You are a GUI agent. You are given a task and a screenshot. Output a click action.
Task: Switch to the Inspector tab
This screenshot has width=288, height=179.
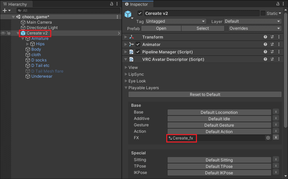pyautogui.click(x=138, y=4)
